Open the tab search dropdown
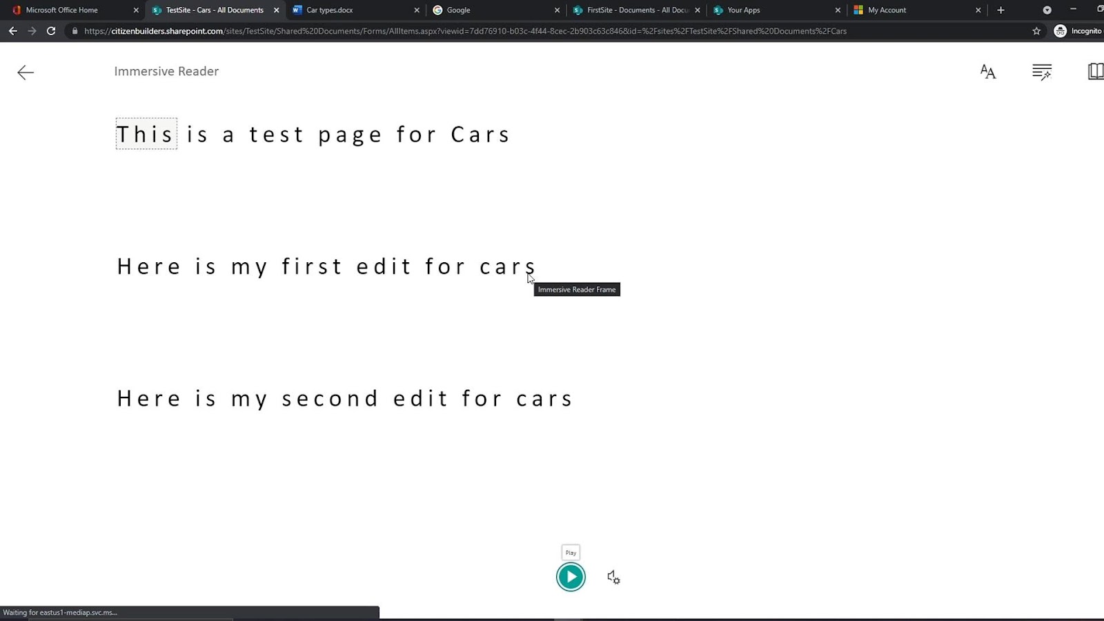Image resolution: width=1104 pixels, height=621 pixels. click(1047, 10)
